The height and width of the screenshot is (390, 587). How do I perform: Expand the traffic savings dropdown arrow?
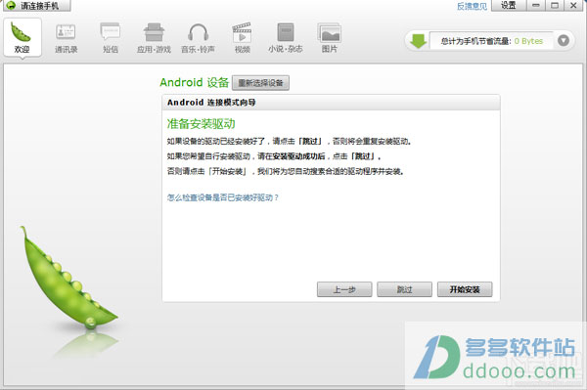pos(564,40)
